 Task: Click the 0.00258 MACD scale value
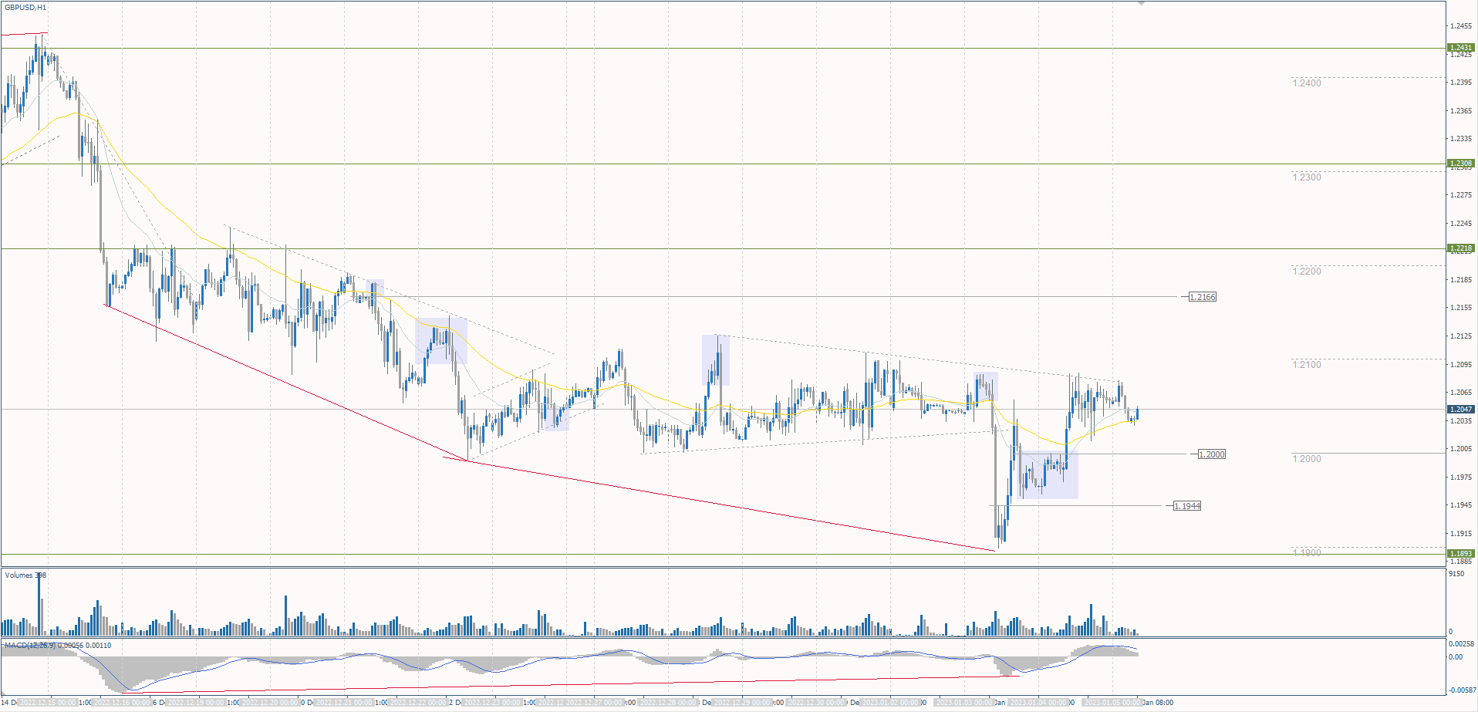(1461, 643)
